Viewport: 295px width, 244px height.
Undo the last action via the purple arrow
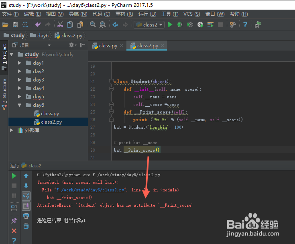click(38, 24)
